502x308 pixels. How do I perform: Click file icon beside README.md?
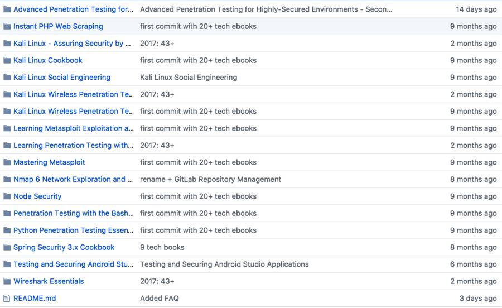pyautogui.click(x=7, y=298)
